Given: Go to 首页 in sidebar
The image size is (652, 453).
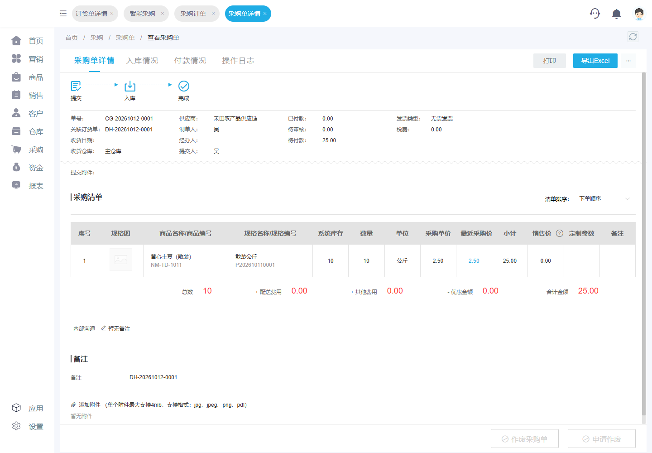Looking at the screenshot, I should (27, 41).
